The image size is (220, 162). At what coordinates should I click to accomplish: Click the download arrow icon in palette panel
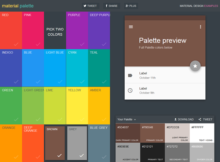(x=175, y=119)
